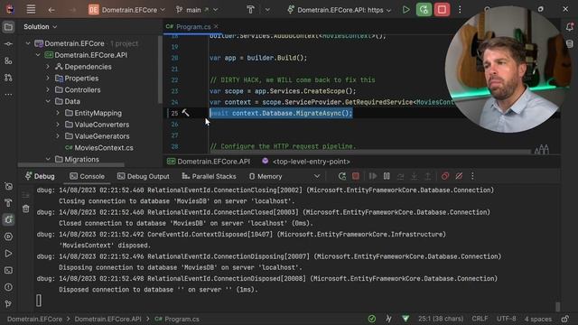
Task: Select MoviesContext.cs in the tree
Action: pyautogui.click(x=104, y=148)
